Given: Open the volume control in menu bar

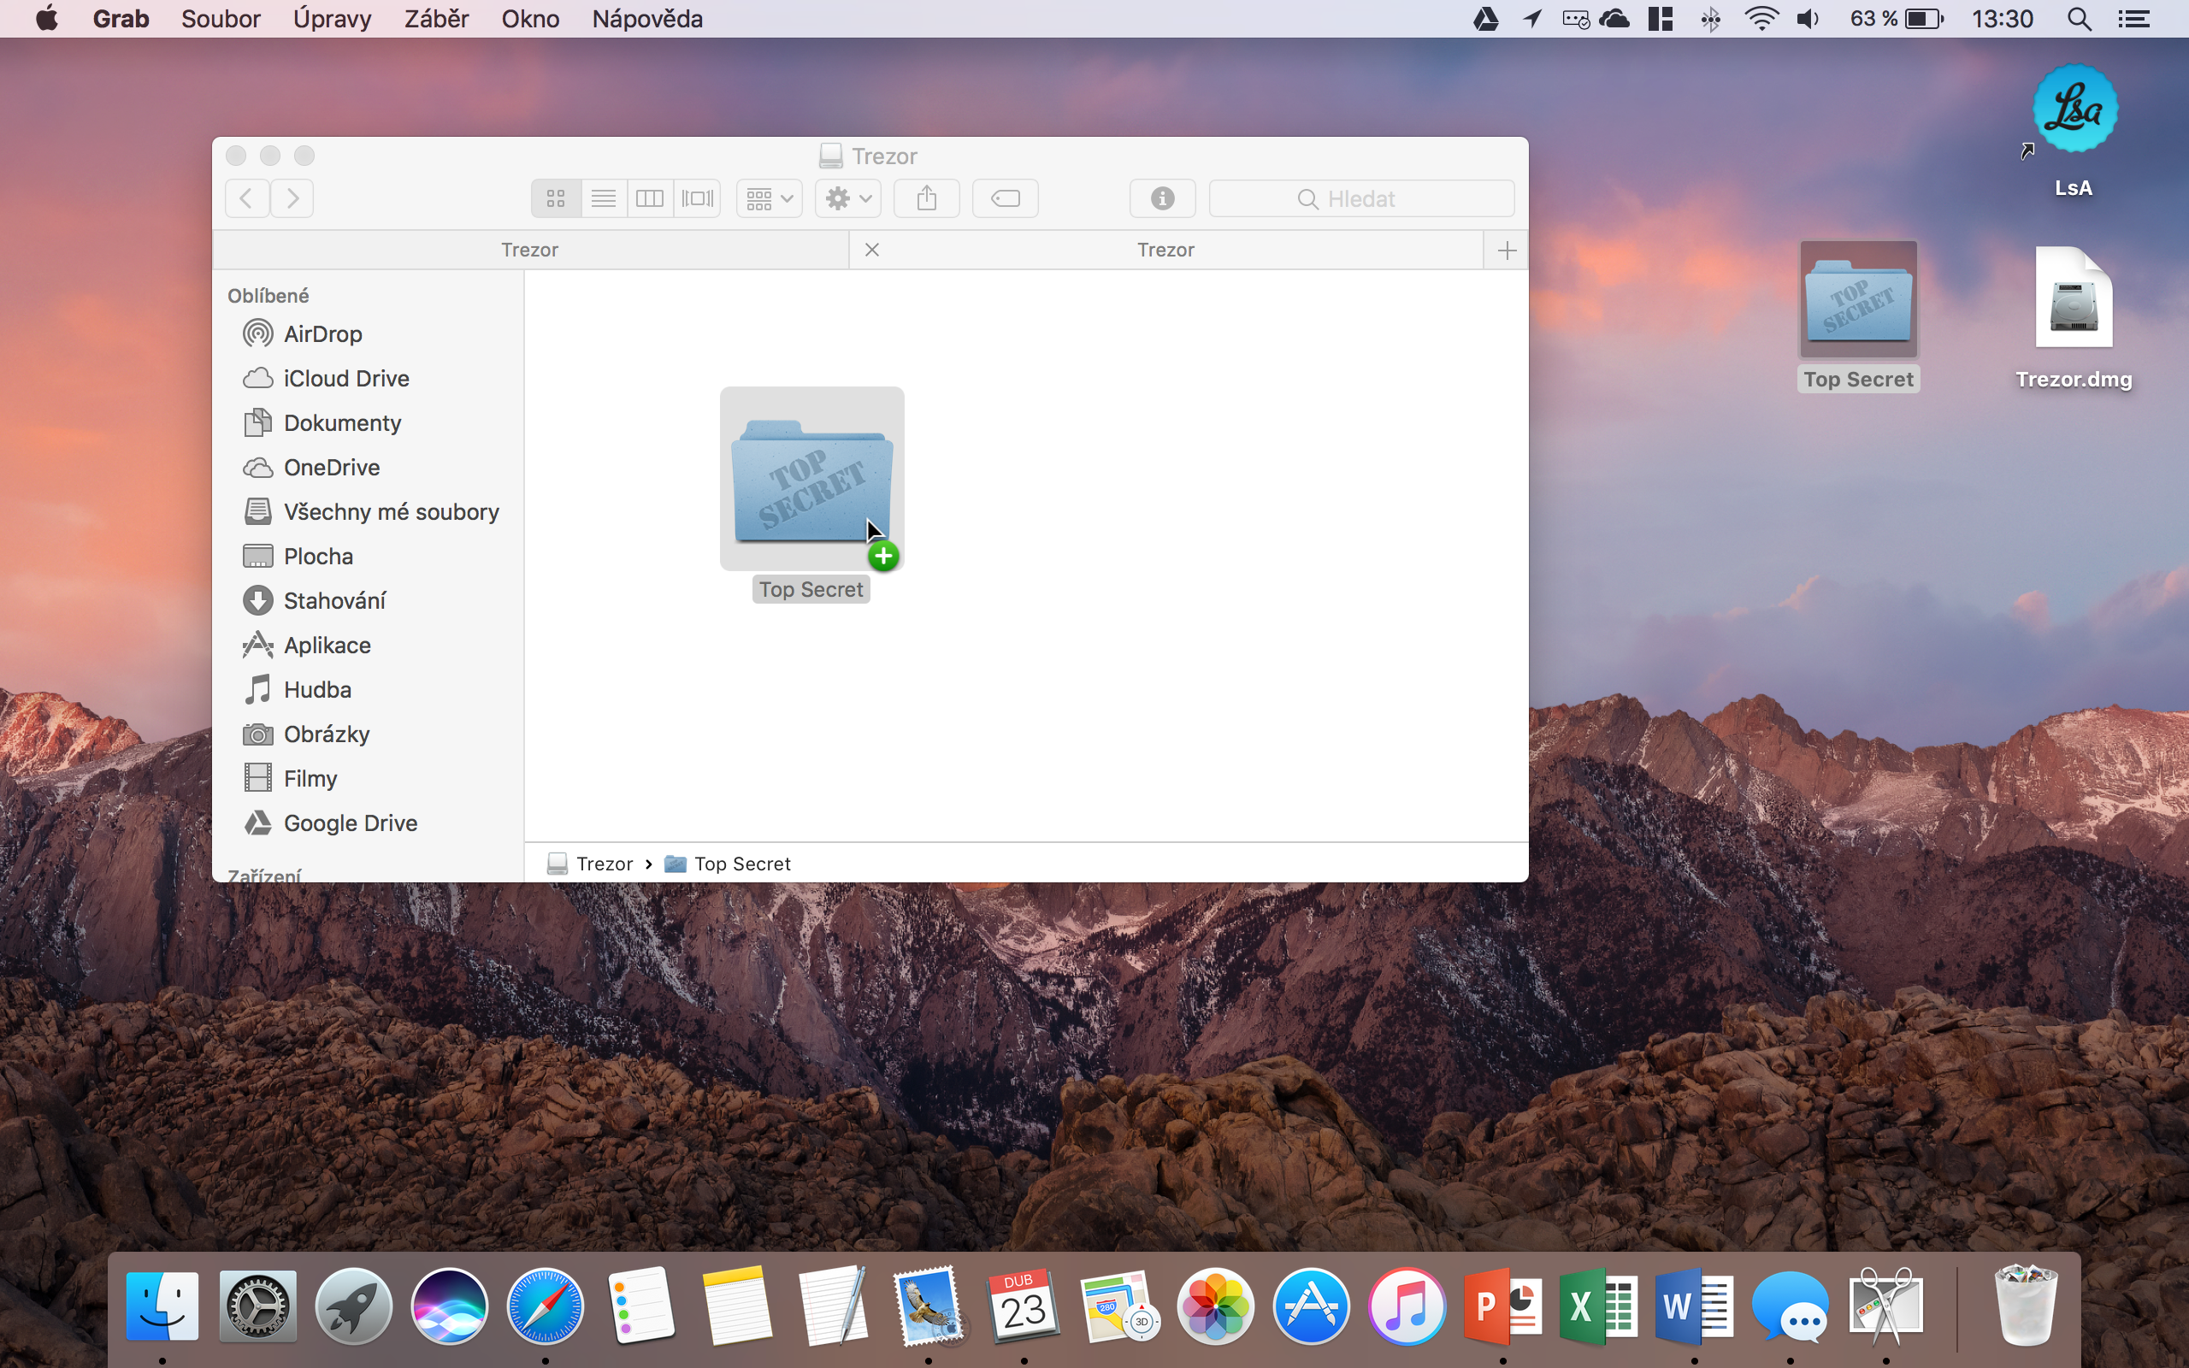Looking at the screenshot, I should (x=1808, y=19).
